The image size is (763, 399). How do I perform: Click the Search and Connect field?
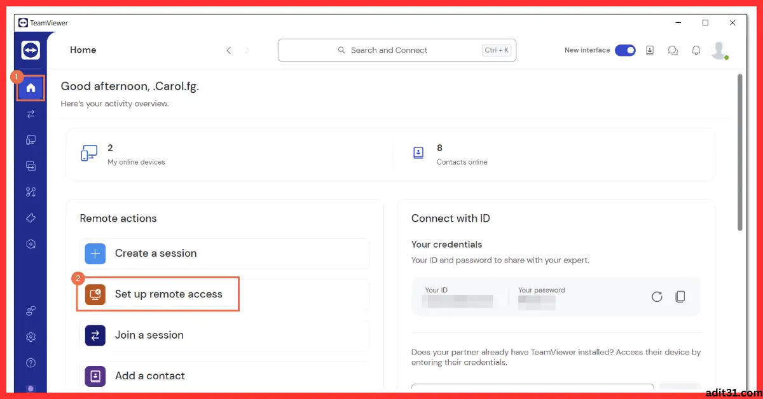(x=397, y=50)
